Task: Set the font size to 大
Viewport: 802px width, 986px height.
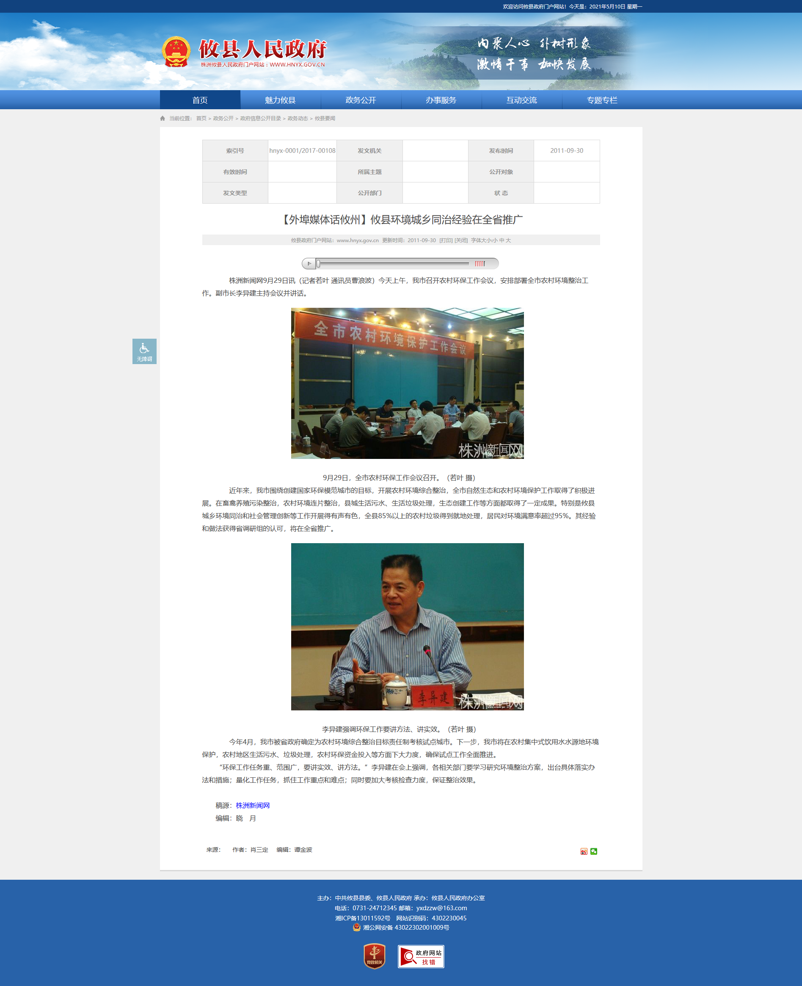Action: (508, 240)
